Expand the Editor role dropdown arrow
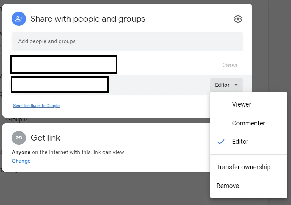 click(236, 85)
